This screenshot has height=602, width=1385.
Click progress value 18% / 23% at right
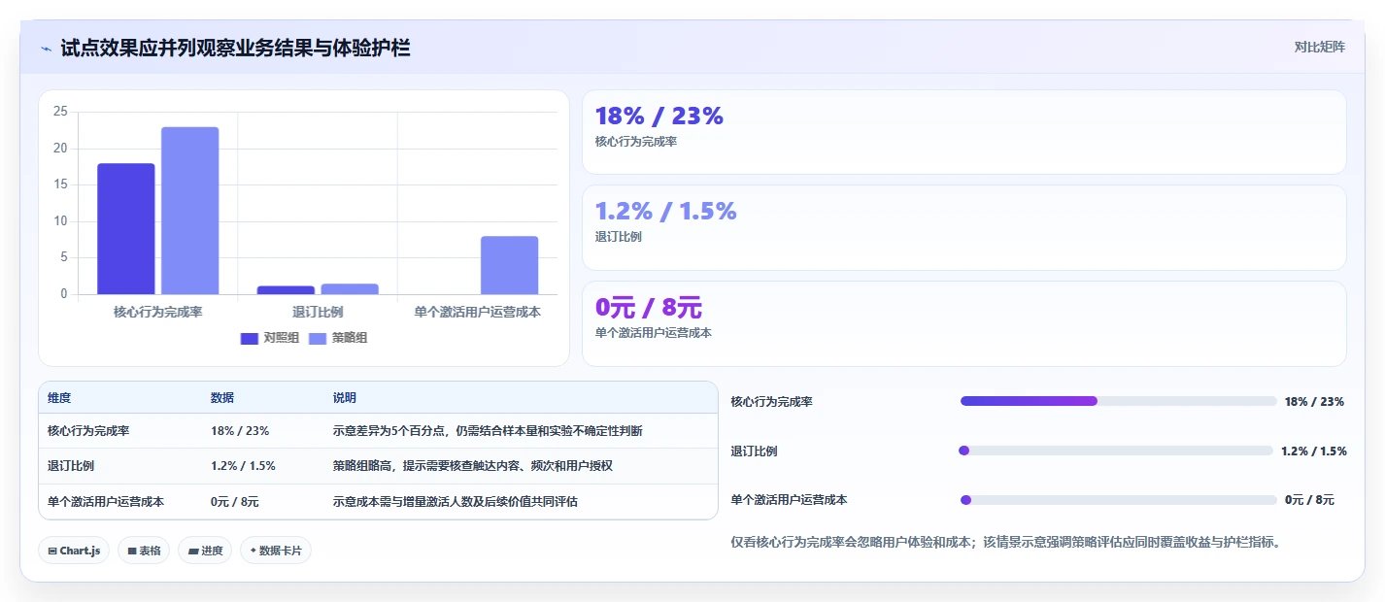(1314, 401)
